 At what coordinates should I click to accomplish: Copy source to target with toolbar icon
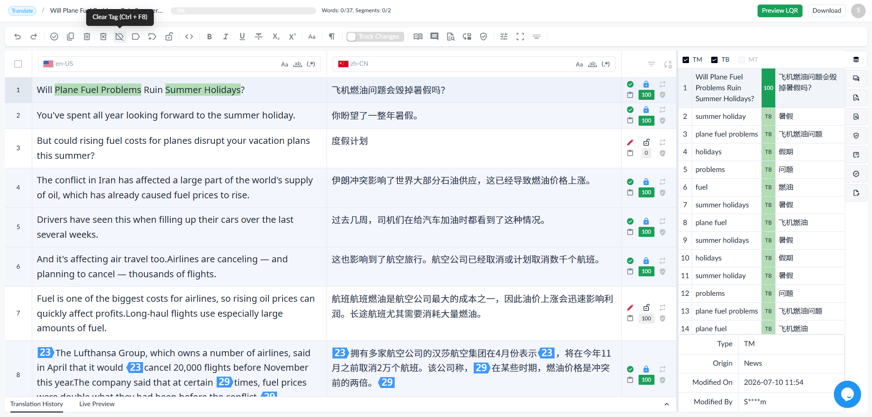[70, 37]
